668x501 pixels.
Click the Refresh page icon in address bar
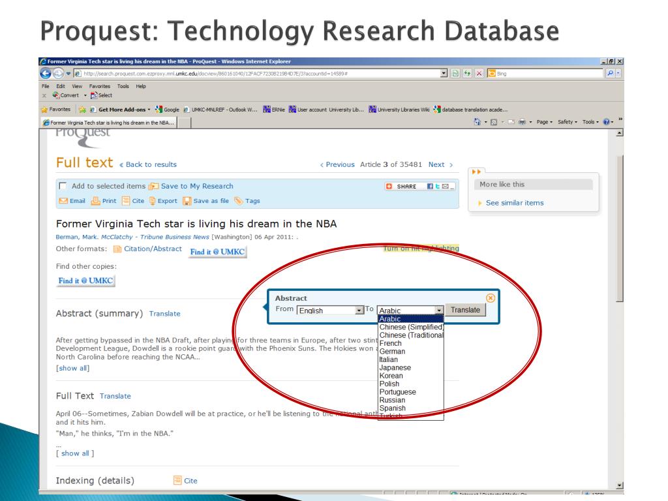pos(467,73)
